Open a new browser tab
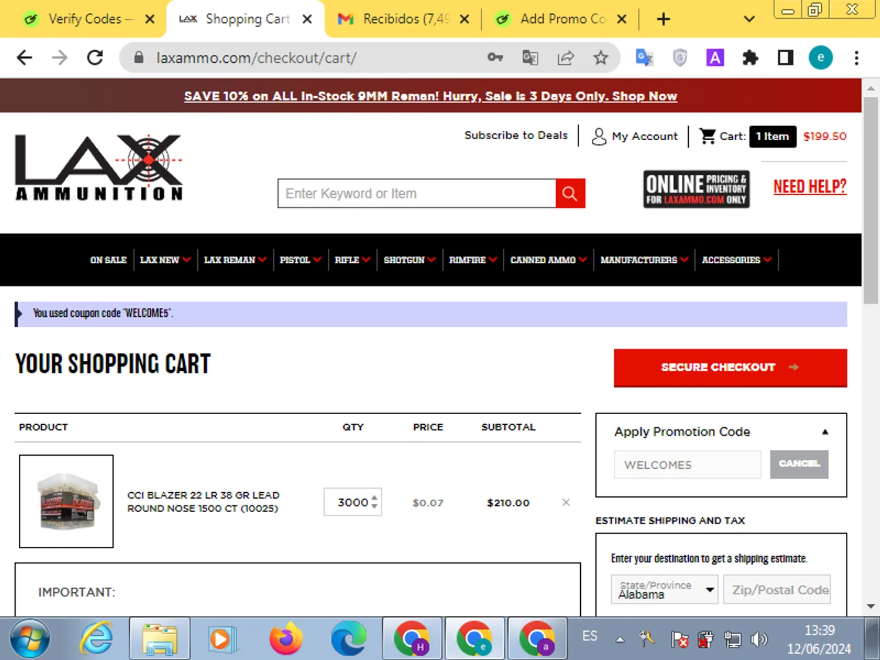This screenshot has height=660, width=880. click(664, 19)
